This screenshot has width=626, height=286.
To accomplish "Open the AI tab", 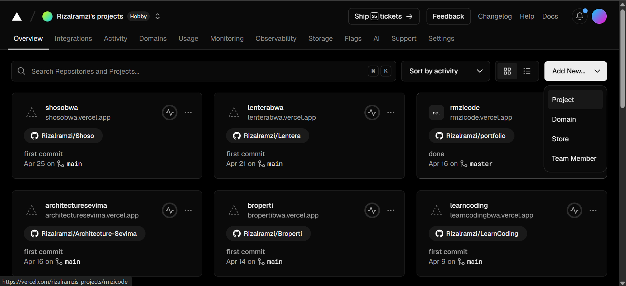I will pos(376,38).
